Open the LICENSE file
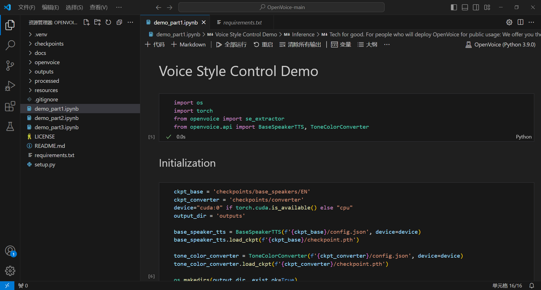 [x=80, y=137]
